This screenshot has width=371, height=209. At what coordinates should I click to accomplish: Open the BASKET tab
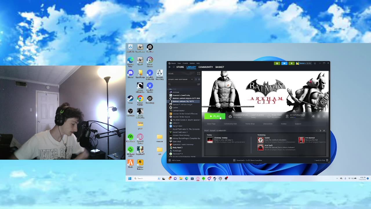(x=220, y=67)
